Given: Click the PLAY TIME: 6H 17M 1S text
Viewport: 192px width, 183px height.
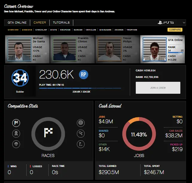Looking at the screenshot, I should pos(51,85).
